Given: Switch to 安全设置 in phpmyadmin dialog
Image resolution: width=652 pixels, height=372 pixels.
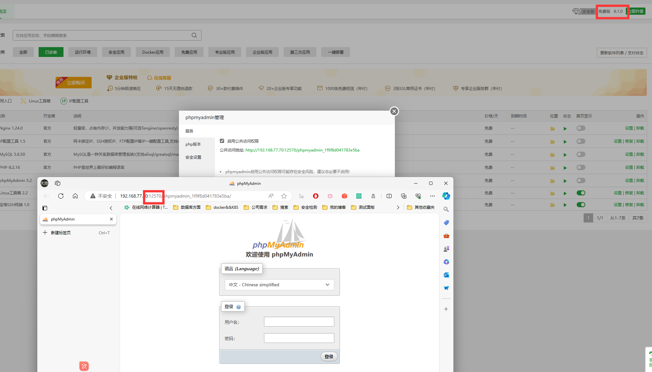Looking at the screenshot, I should (193, 157).
